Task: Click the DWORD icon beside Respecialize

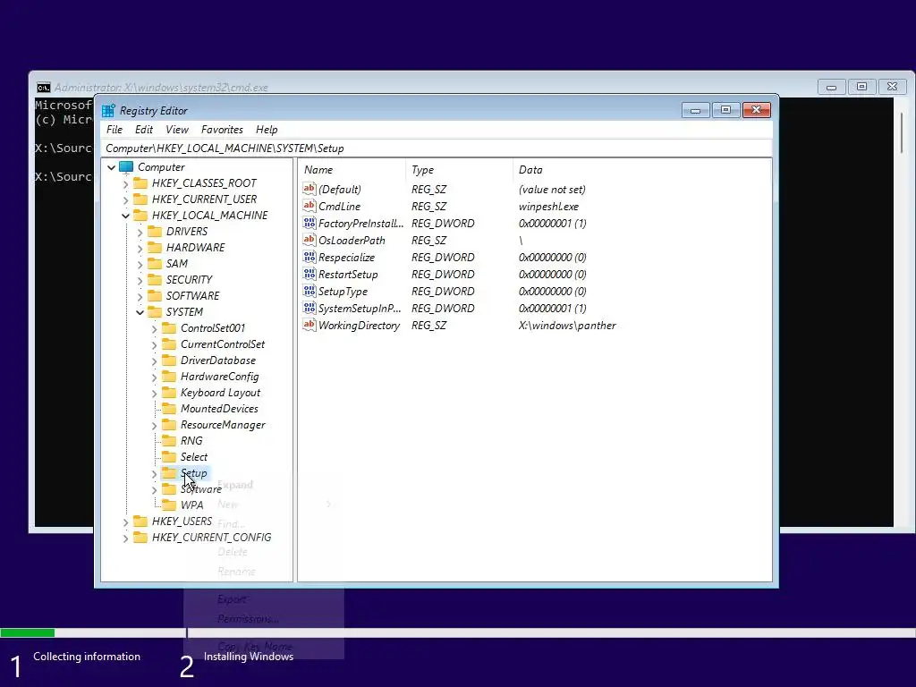Action: (309, 257)
